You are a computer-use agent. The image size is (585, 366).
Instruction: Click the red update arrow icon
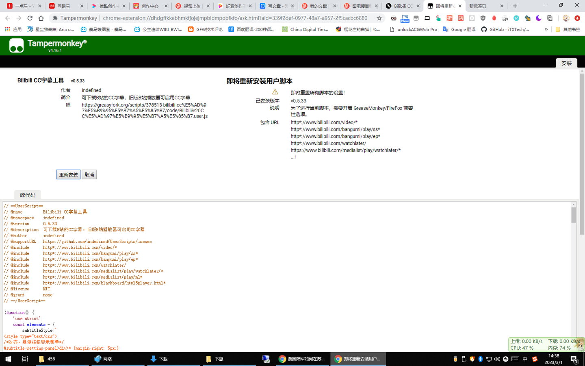point(577,18)
